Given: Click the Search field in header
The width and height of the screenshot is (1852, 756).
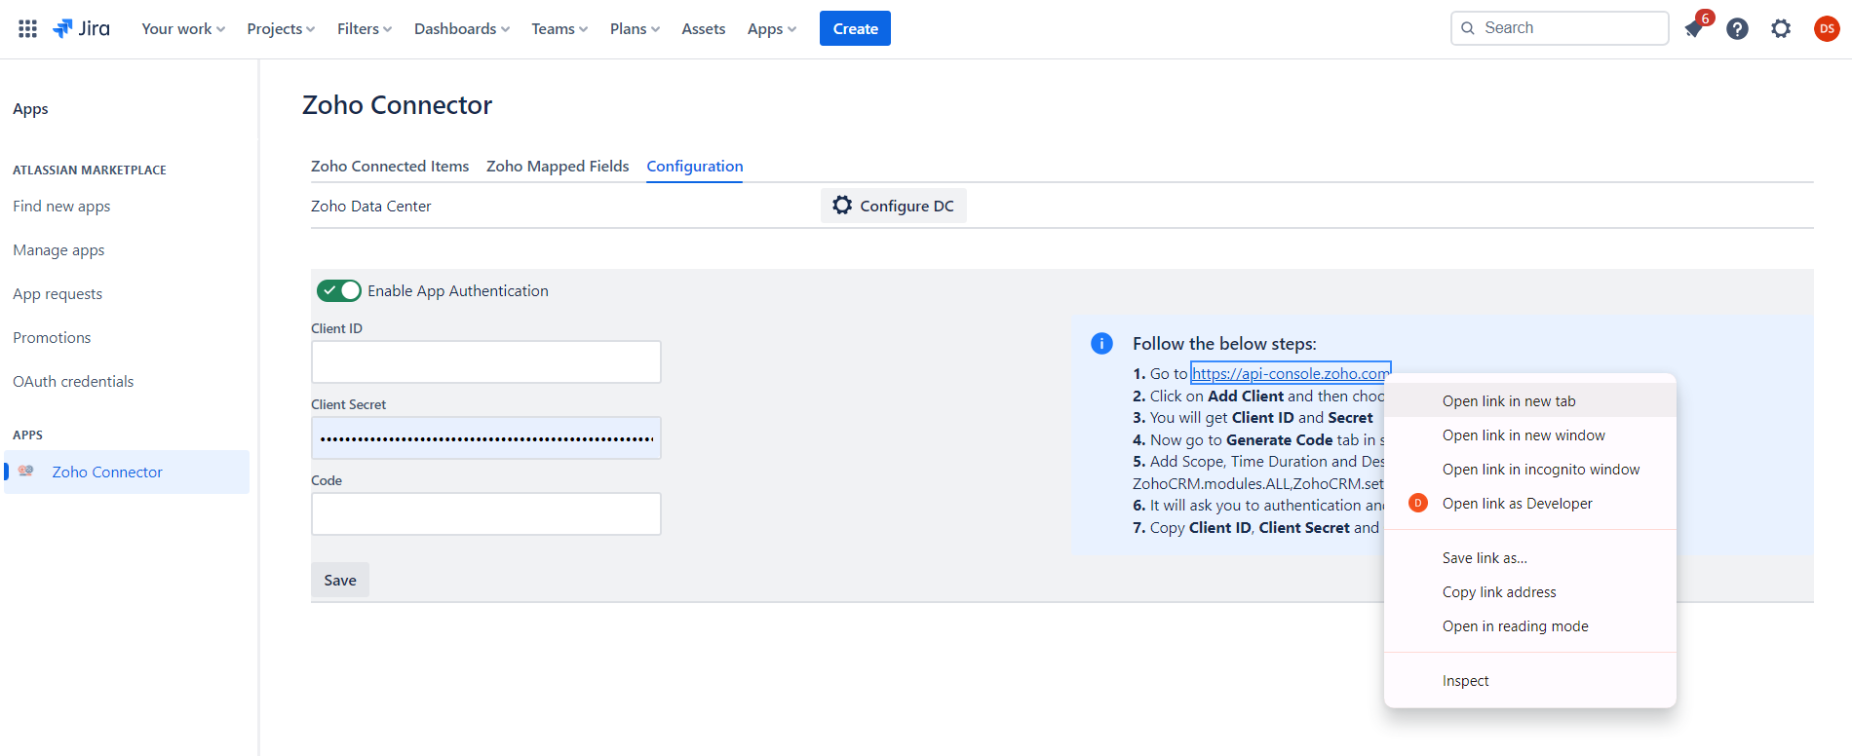Looking at the screenshot, I should pos(1560,28).
